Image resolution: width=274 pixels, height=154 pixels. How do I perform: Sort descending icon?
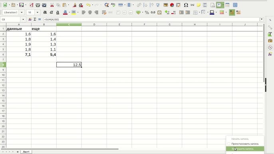coord(151,5)
